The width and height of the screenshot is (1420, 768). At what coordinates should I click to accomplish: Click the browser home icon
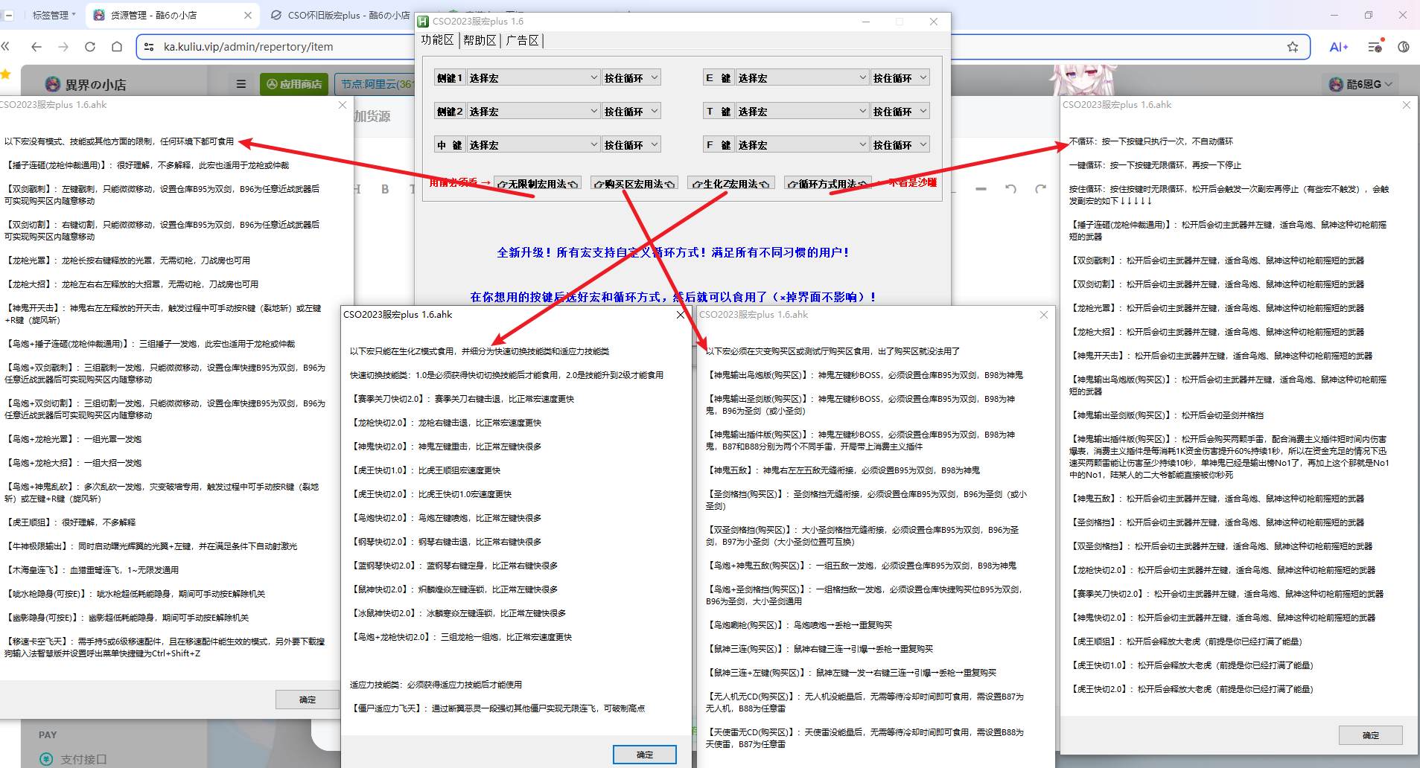(x=117, y=47)
